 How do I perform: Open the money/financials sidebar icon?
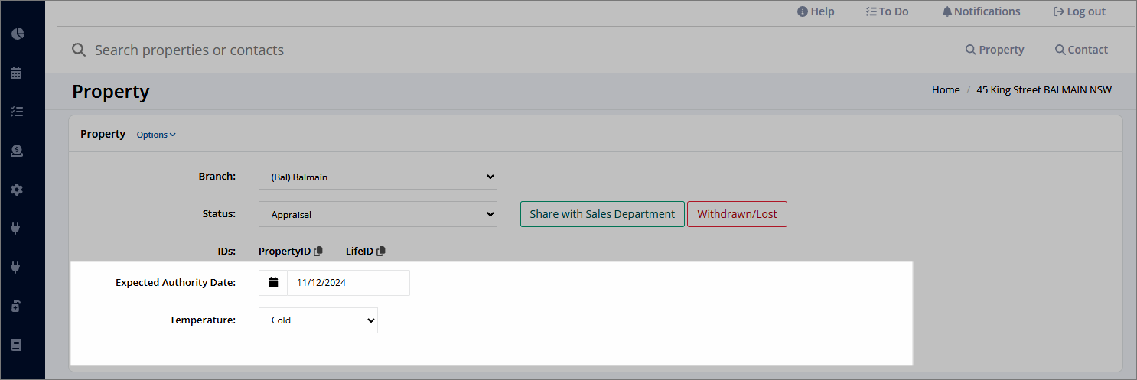coord(17,151)
